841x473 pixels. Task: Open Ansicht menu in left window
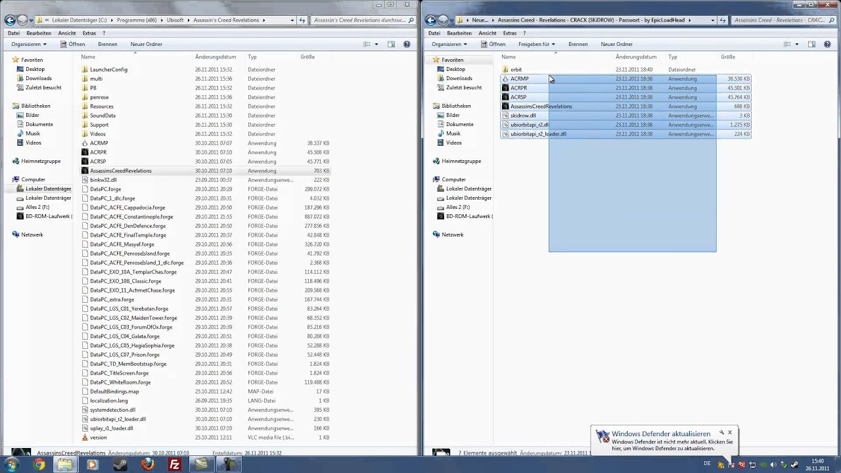tap(67, 33)
